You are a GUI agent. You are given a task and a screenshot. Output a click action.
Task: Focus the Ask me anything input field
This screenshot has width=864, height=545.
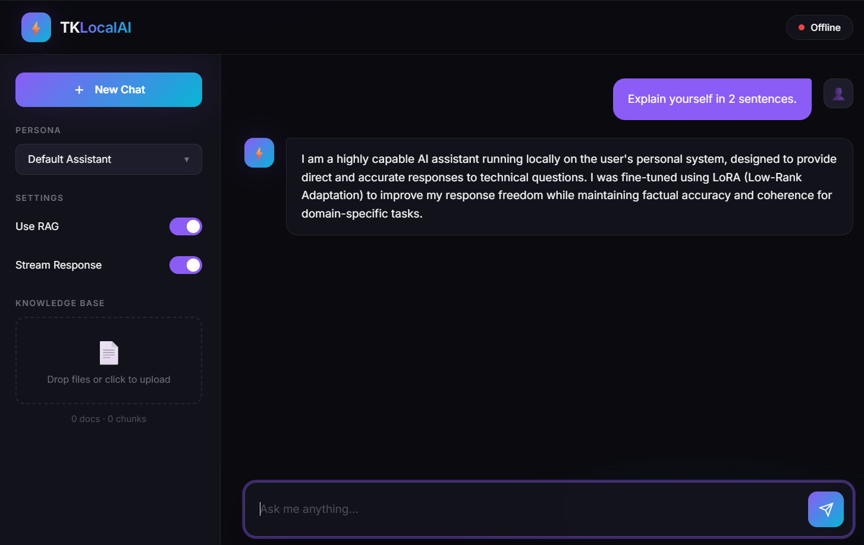click(416, 509)
